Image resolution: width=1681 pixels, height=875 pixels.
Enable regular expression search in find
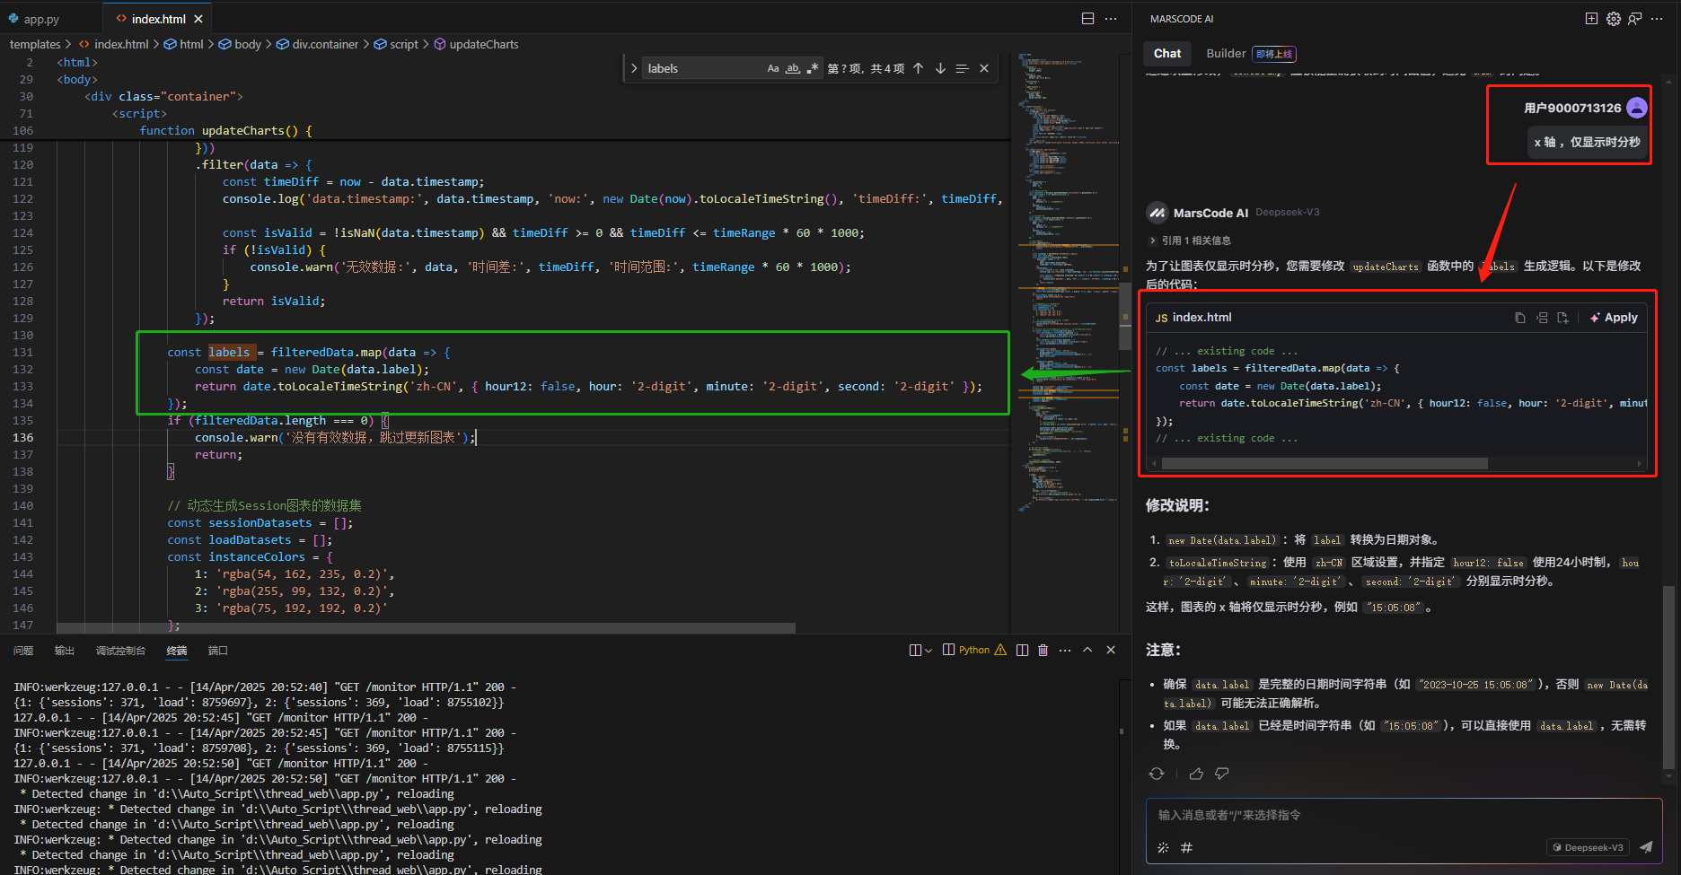pos(812,68)
